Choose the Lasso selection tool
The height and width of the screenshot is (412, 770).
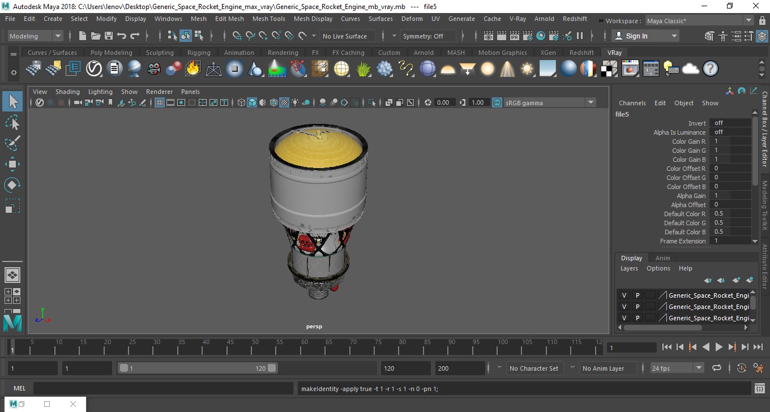(x=12, y=122)
